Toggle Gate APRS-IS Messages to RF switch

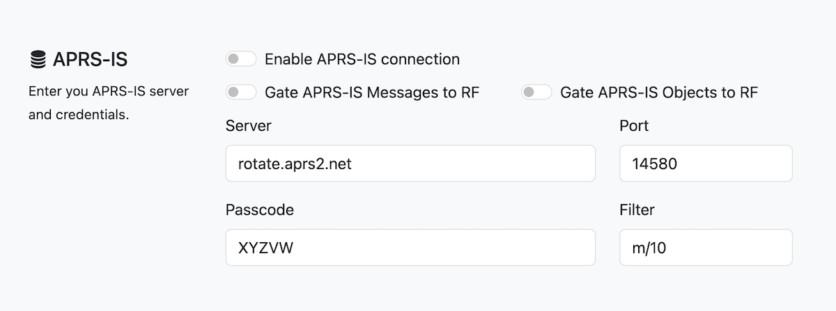pos(241,93)
